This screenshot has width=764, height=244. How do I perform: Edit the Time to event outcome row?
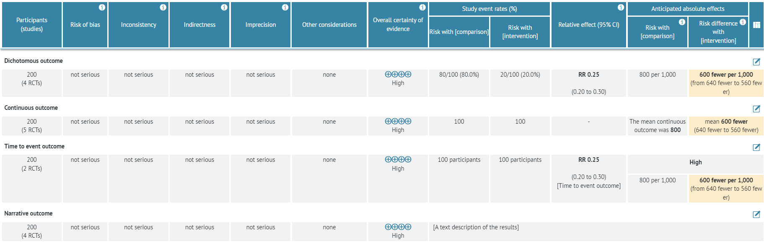756,147
